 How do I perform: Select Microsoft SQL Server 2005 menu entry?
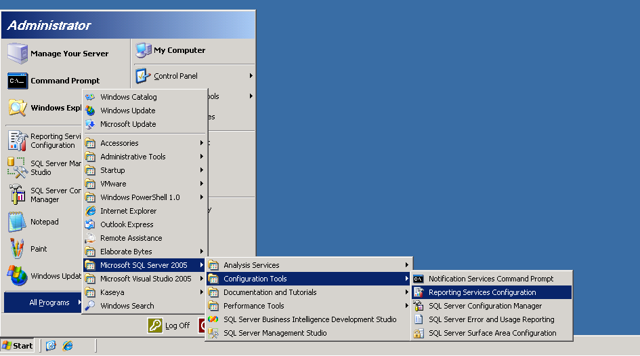[144, 265]
